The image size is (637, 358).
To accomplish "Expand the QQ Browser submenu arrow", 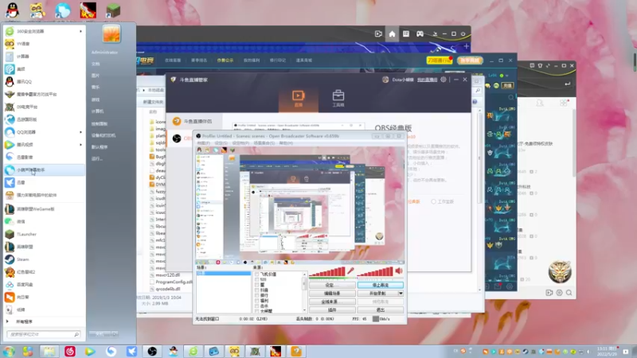I will 80,132.
